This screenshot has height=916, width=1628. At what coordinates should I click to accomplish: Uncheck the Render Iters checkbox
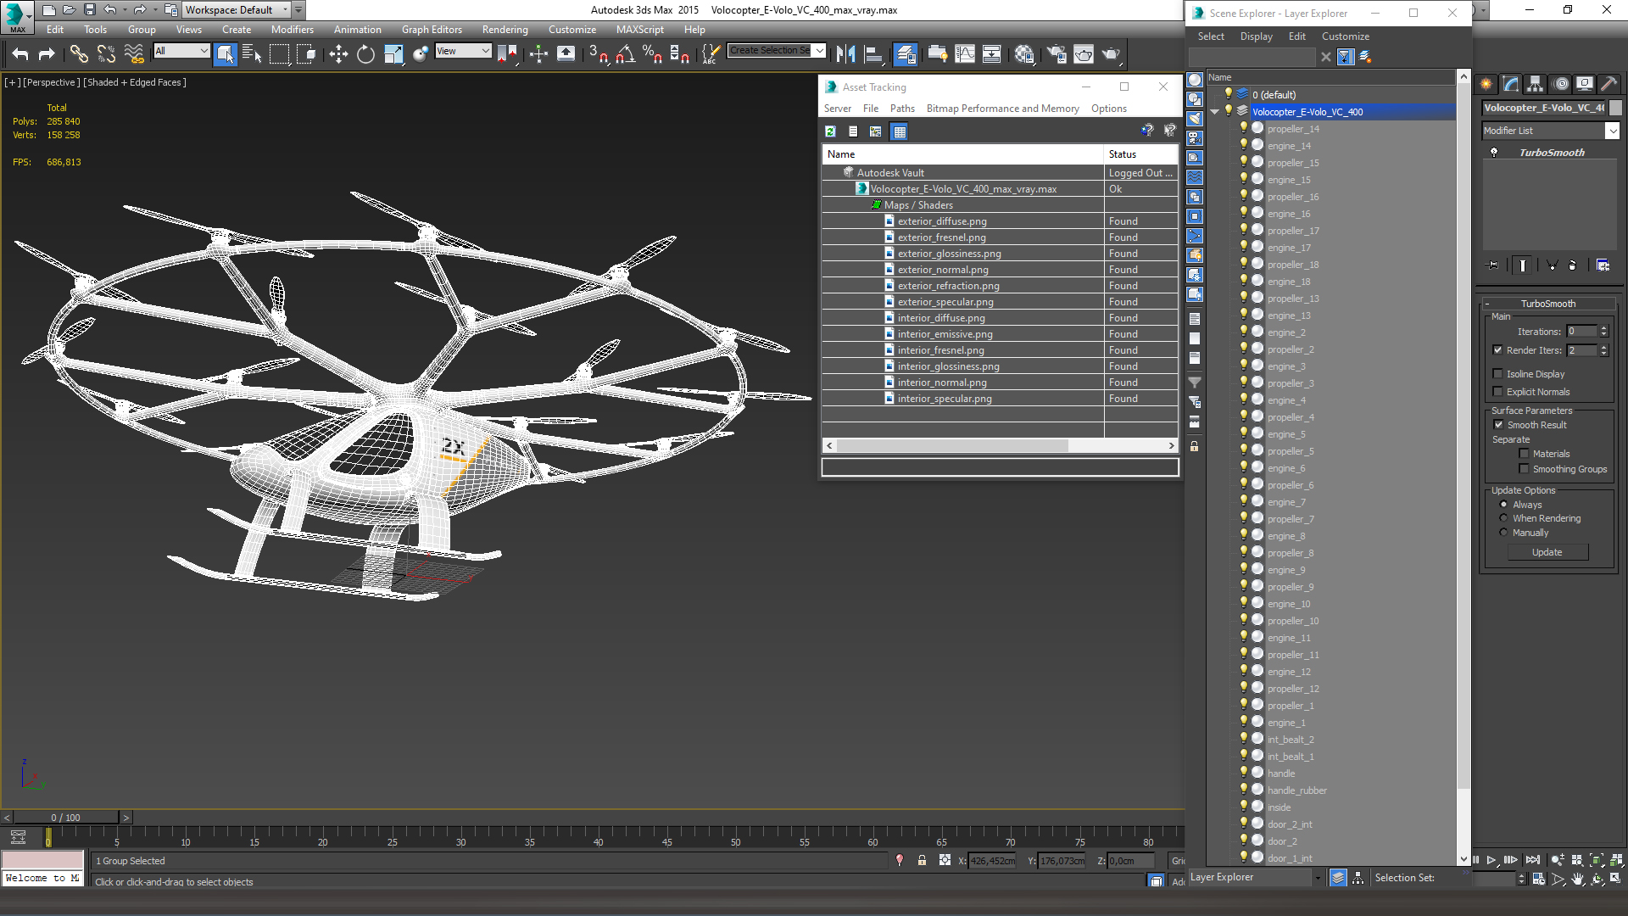[1497, 350]
